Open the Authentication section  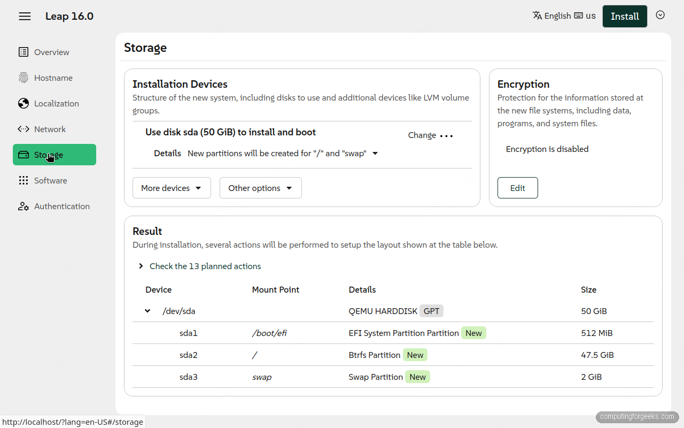55,206
